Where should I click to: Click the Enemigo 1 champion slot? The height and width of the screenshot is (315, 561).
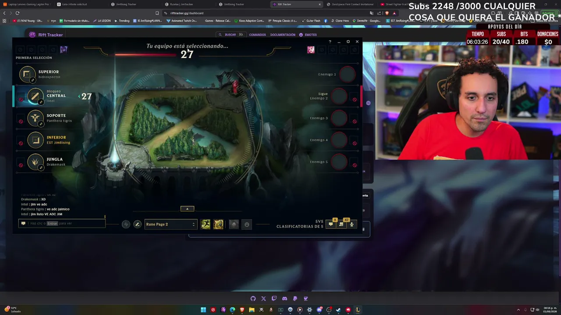348,74
